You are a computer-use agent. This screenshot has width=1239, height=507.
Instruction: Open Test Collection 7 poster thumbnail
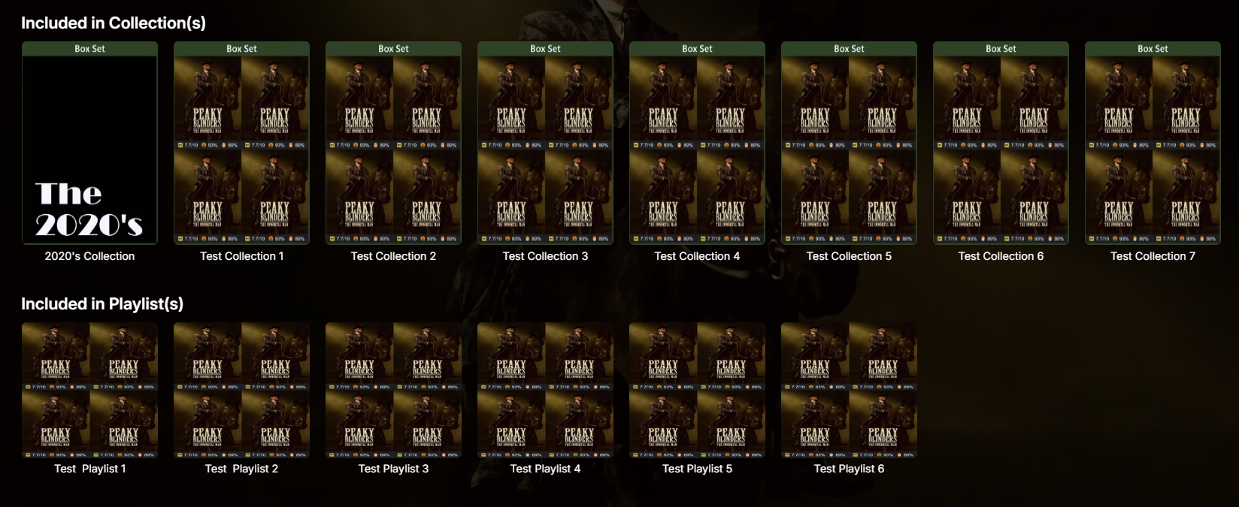coord(1153,143)
